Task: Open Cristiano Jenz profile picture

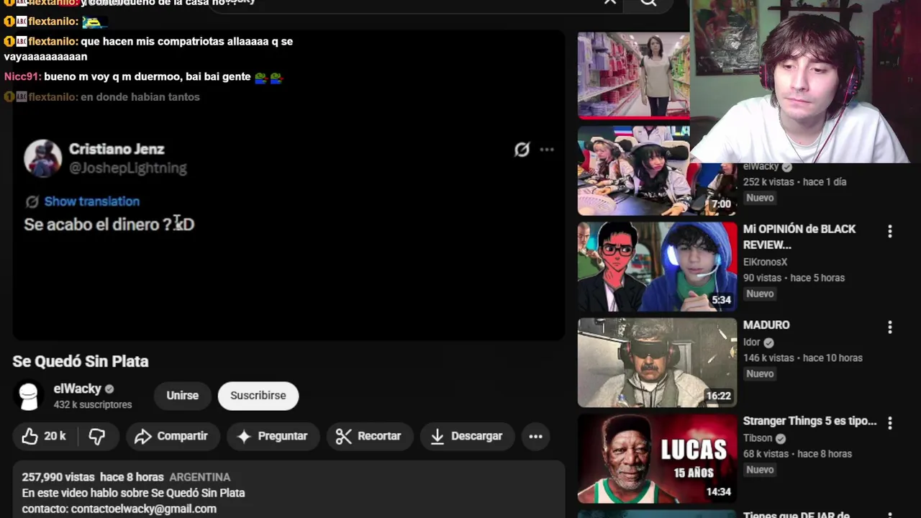Action: coord(43,158)
